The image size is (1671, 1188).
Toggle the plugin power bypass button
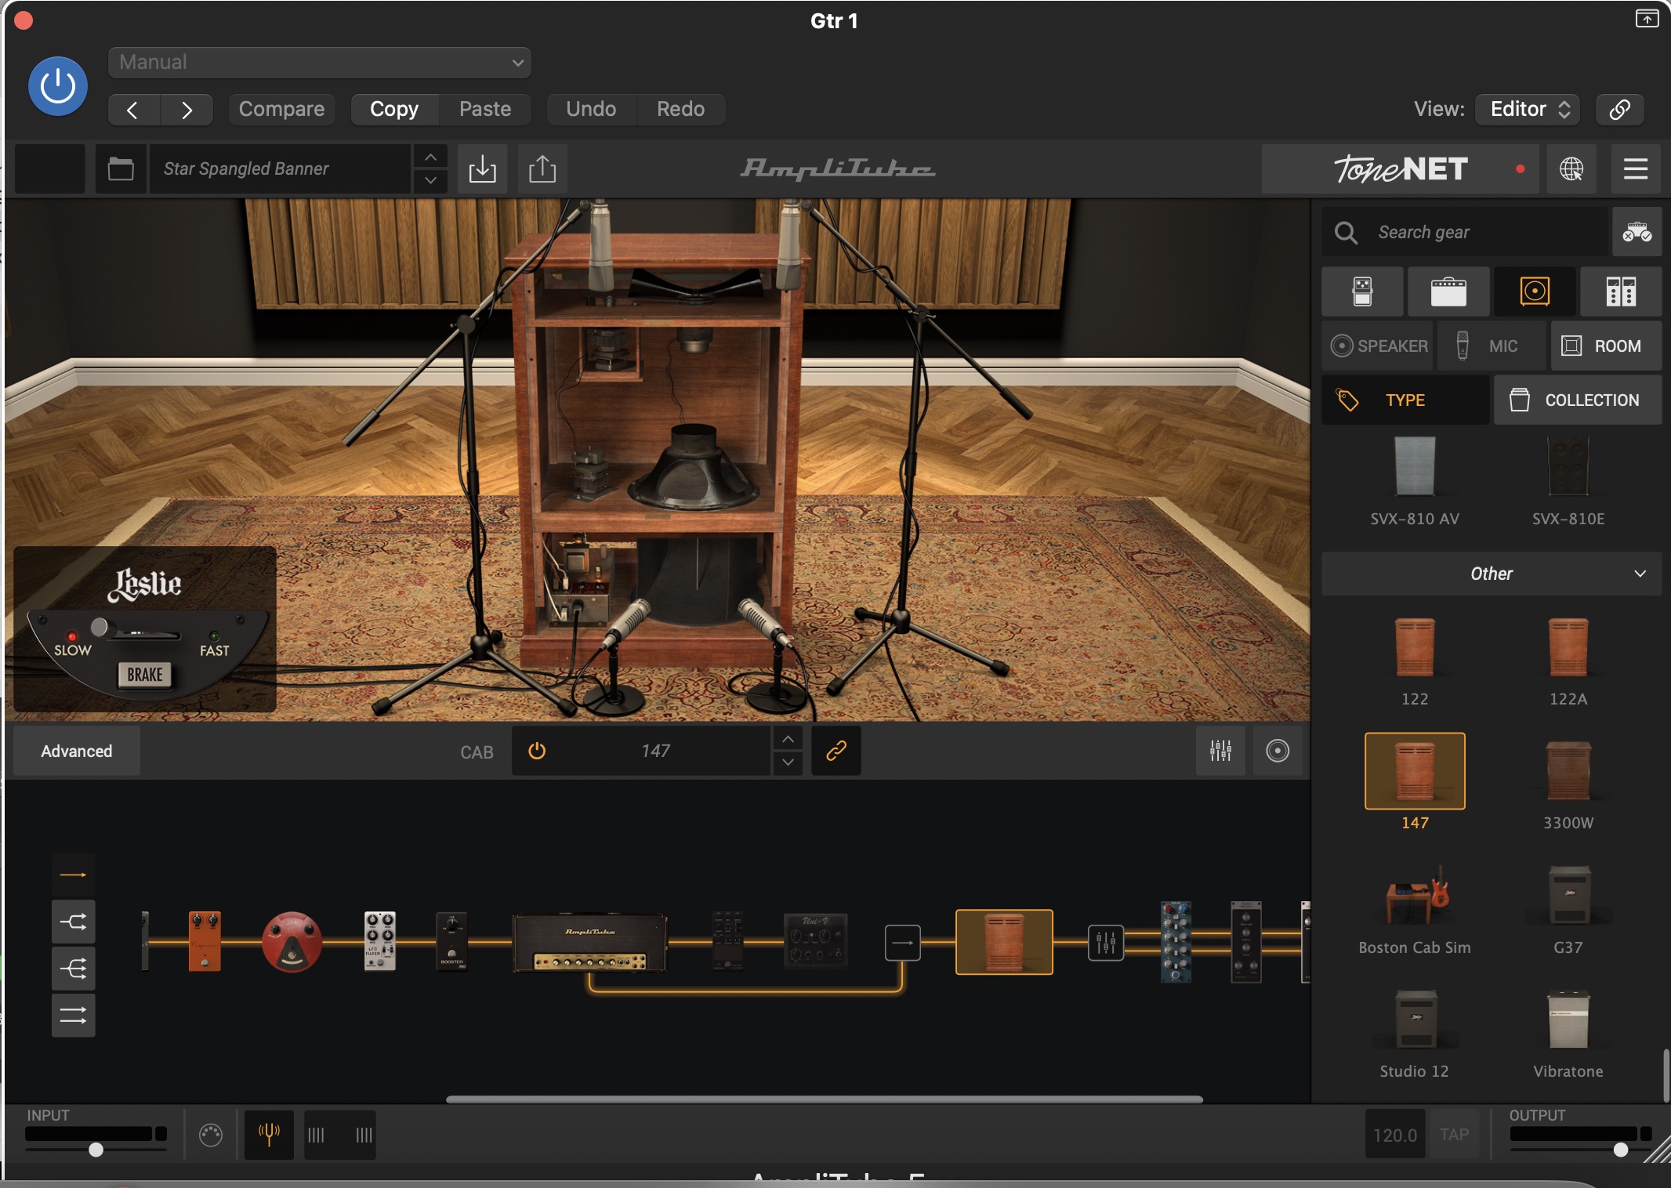click(58, 86)
